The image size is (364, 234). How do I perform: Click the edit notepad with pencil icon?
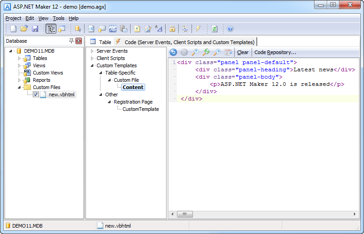click(148, 29)
